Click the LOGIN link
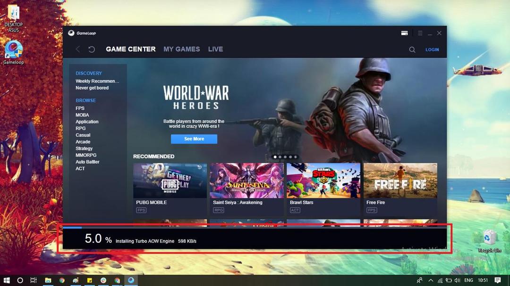The height and width of the screenshot is (286, 510). [432, 49]
